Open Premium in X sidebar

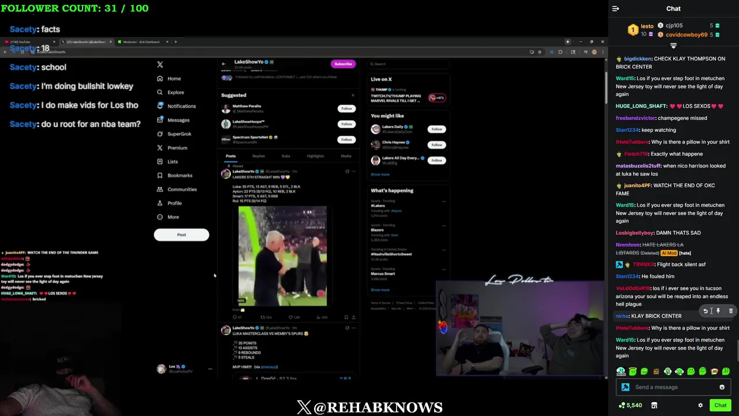click(x=172, y=148)
